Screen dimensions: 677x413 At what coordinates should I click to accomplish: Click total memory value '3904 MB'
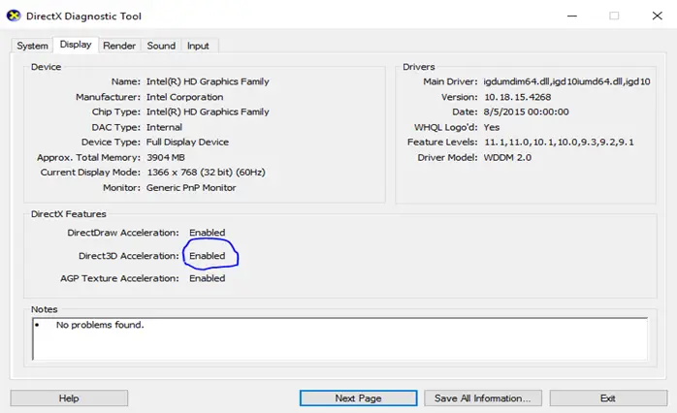pos(166,157)
